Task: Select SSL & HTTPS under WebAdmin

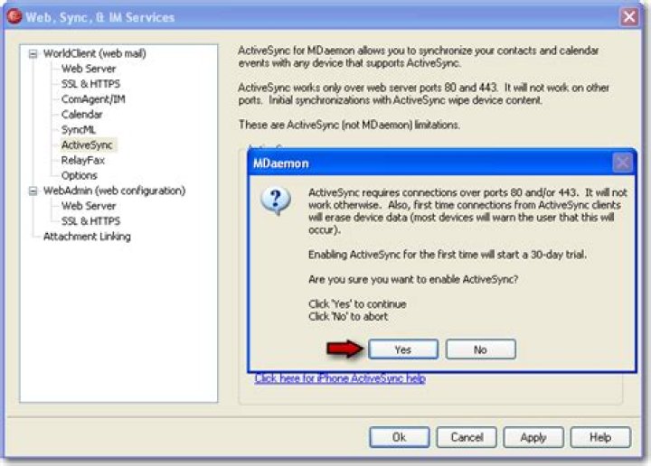Action: click(90, 221)
